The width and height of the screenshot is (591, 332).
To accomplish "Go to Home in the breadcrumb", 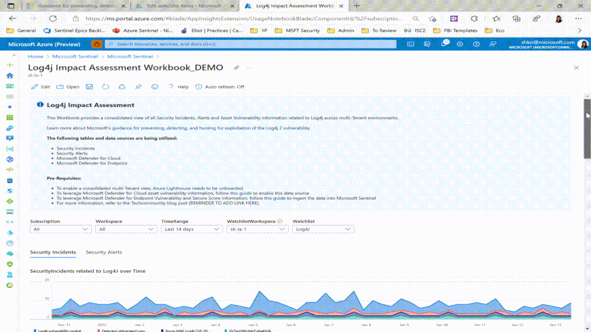I will click(x=35, y=57).
